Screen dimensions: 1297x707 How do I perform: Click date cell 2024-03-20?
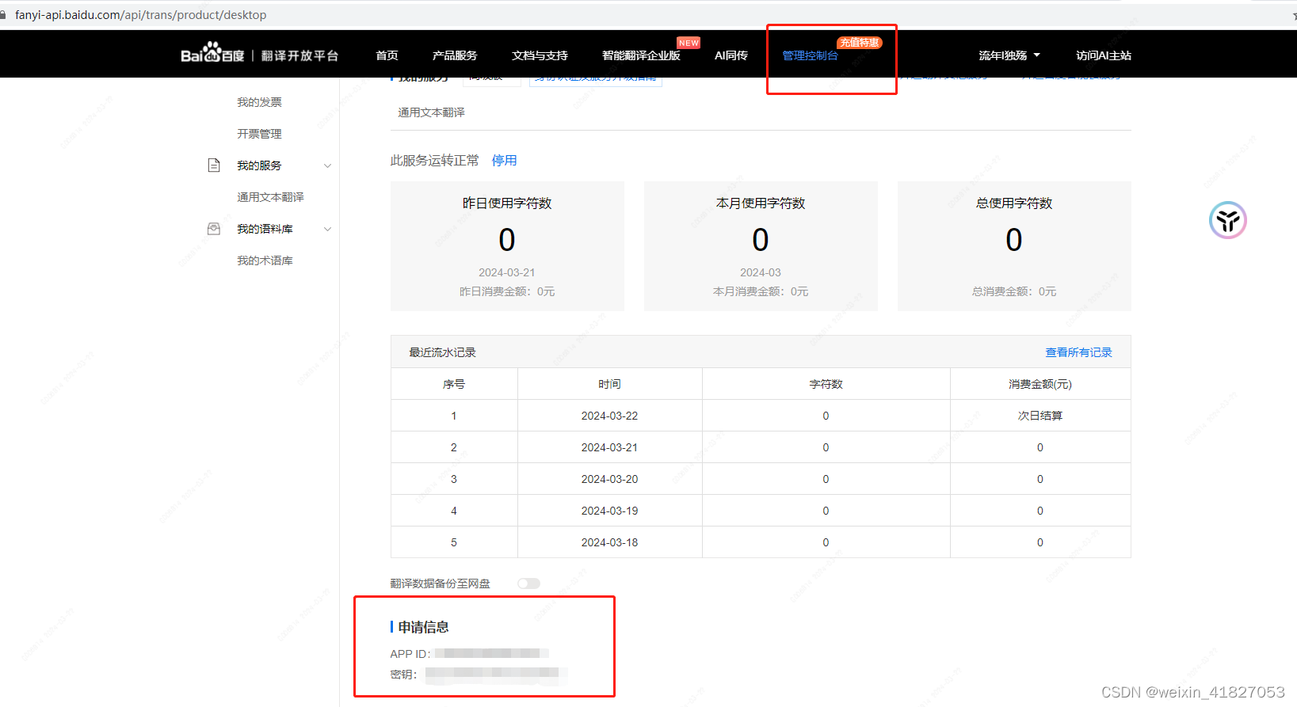[x=609, y=479]
